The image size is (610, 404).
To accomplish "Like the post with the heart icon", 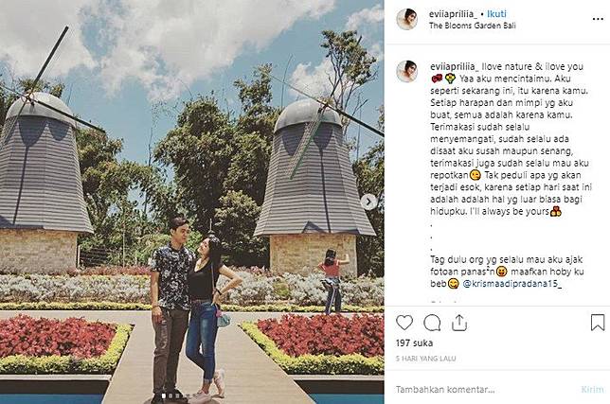I will (404, 323).
